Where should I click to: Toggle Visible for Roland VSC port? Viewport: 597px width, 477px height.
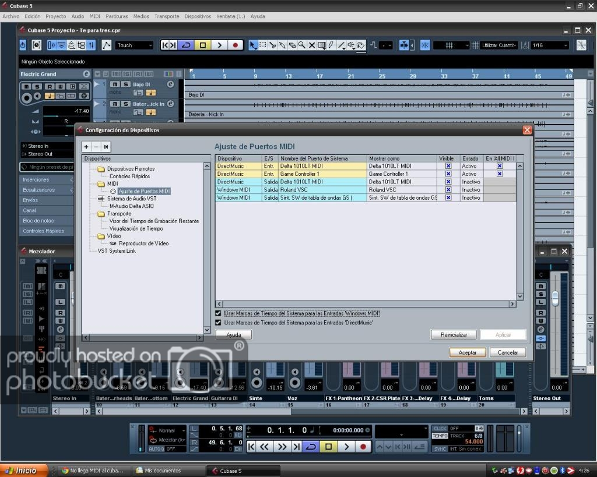448,190
